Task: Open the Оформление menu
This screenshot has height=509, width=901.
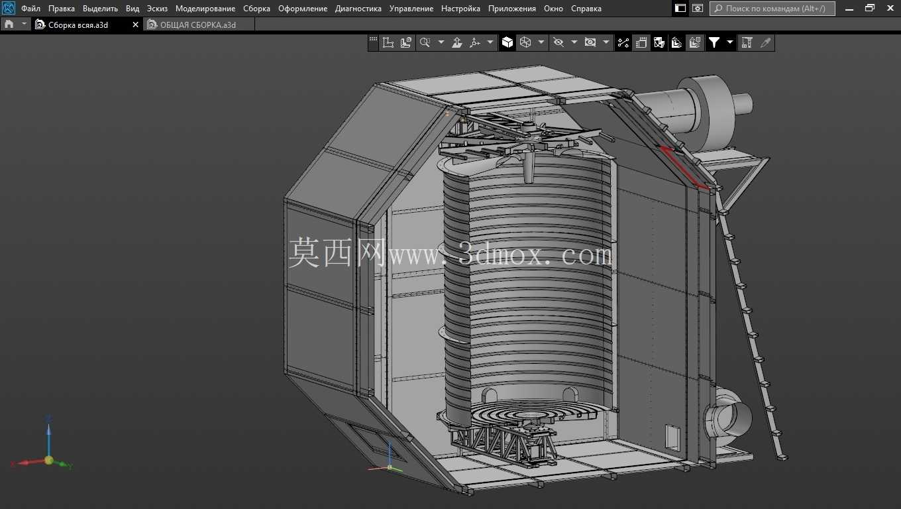Action: click(303, 9)
